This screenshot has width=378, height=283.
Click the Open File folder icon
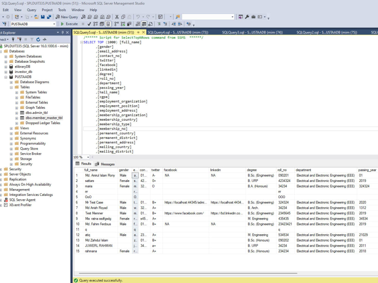(36, 17)
